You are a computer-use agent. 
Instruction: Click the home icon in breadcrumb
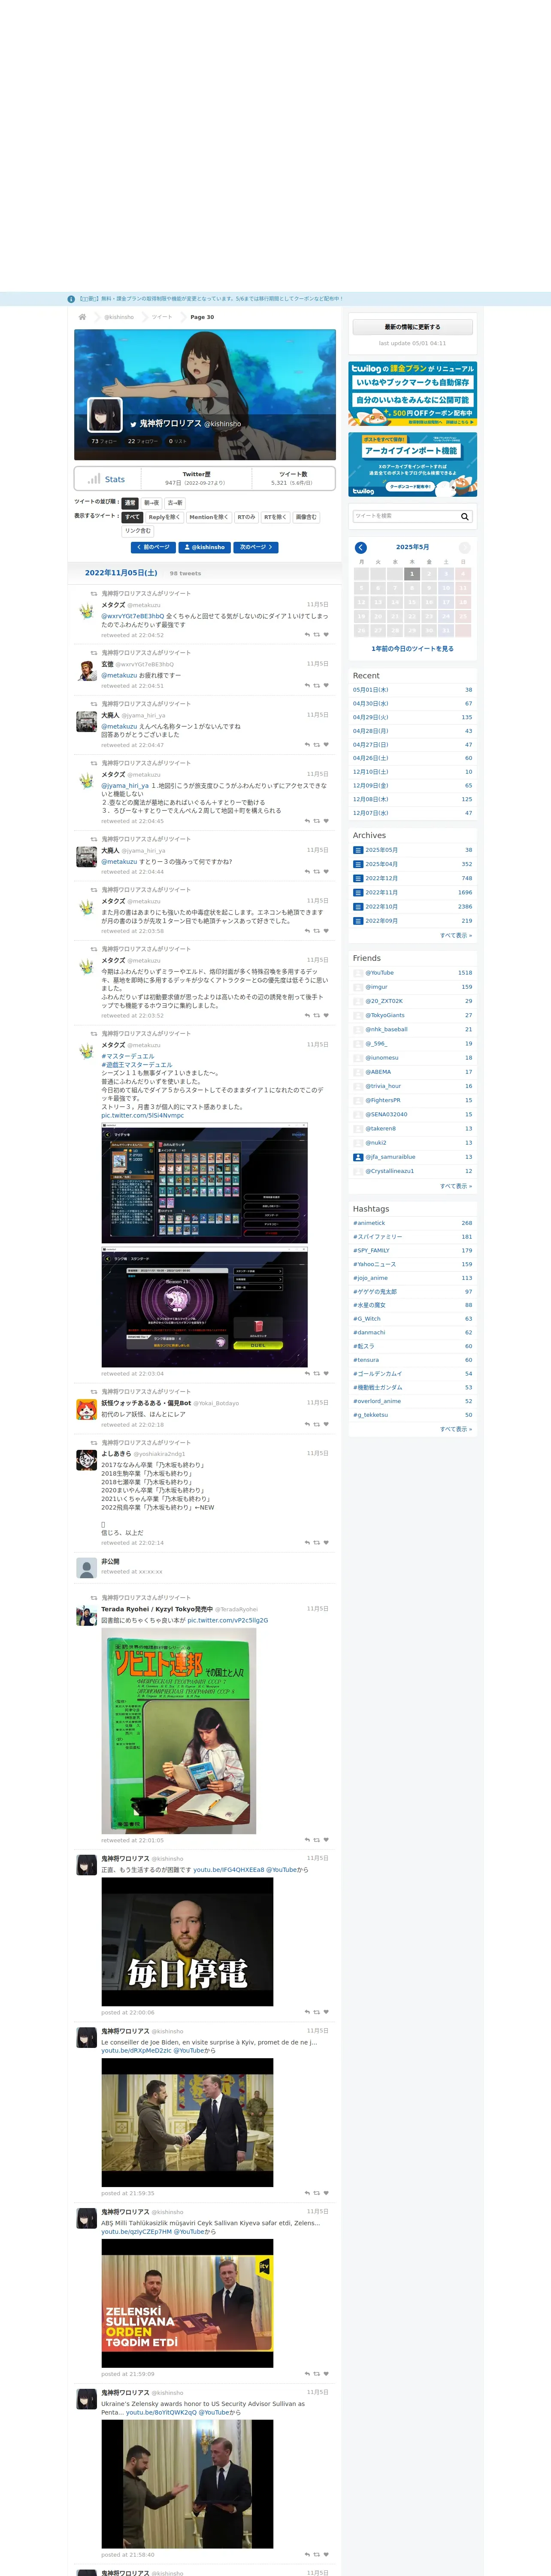[x=82, y=317]
